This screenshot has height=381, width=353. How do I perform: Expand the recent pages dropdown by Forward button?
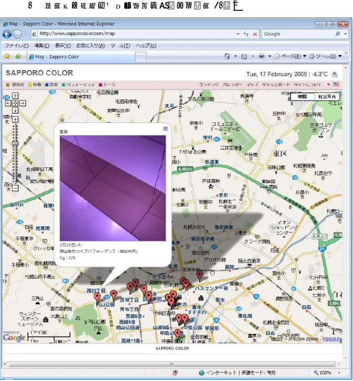click(26, 34)
